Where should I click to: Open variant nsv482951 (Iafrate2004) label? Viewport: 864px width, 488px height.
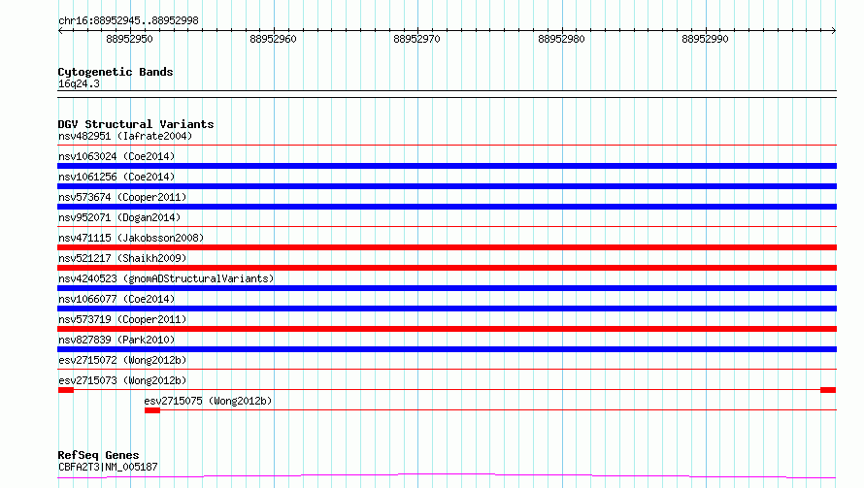[125, 136]
